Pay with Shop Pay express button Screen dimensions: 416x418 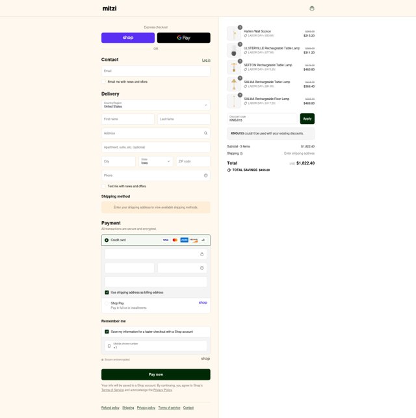pyautogui.click(x=128, y=38)
